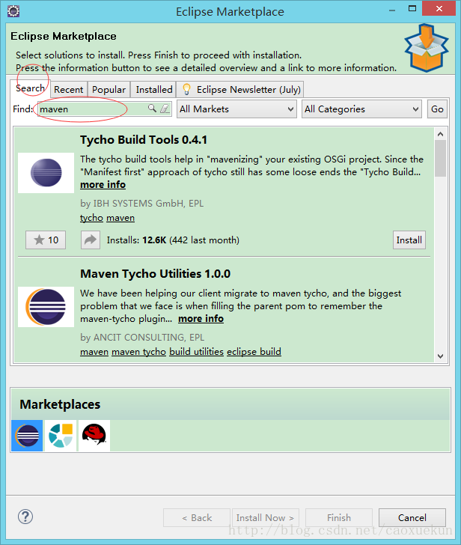The image size is (461, 545).
Task: Open the All Markets dropdown
Action: click(237, 109)
